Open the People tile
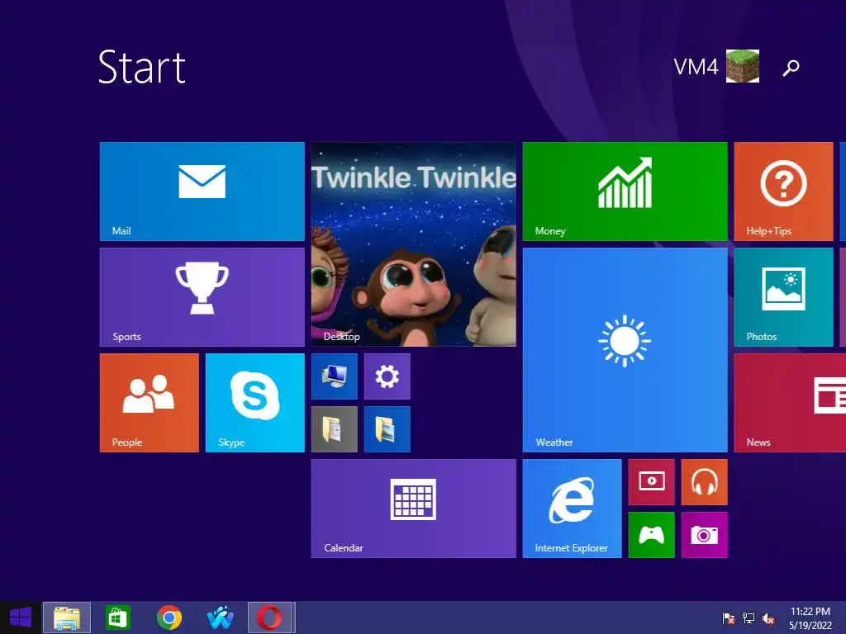This screenshot has height=634, width=846. [150, 403]
